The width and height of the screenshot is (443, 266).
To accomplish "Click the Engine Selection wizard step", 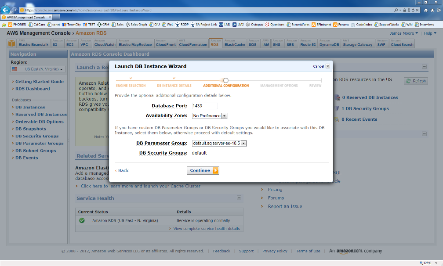I will [131, 86].
